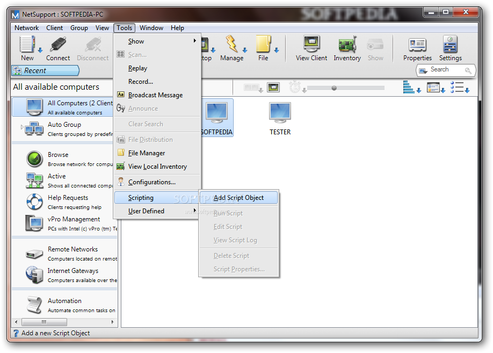
Task: Click the thumbnail size slider handle
Action: click(x=334, y=88)
